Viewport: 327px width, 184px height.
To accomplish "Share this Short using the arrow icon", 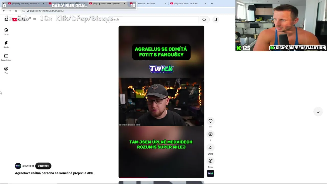I will [211, 148].
